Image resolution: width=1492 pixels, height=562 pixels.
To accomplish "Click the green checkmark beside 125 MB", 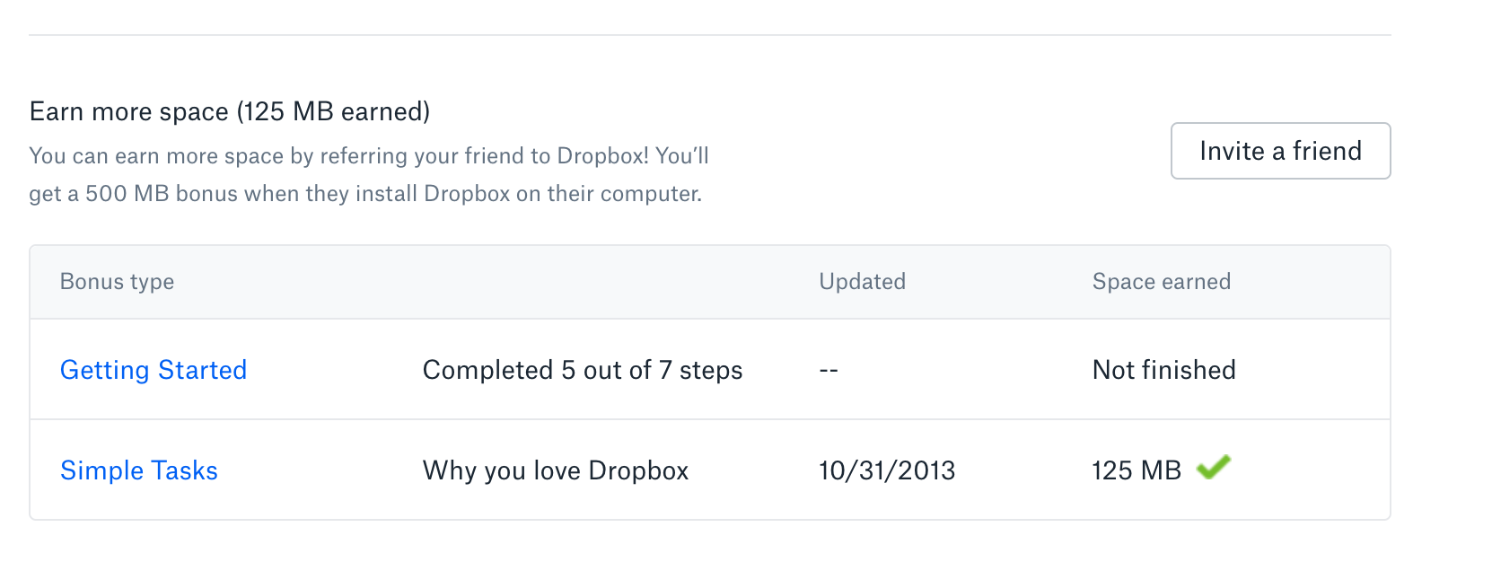I will click(1214, 467).
